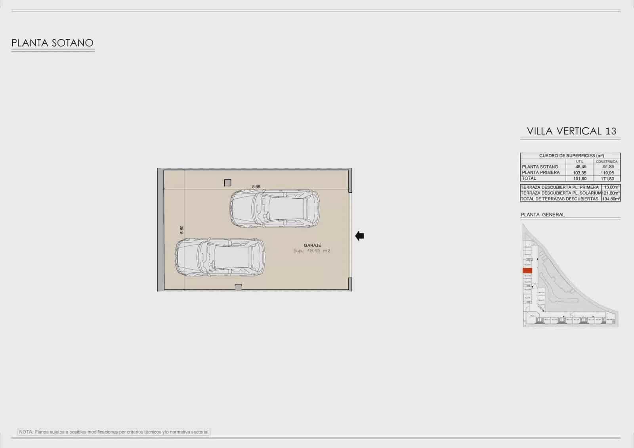Open the Planta General site plan thumbnail
Viewport: 634px width, 448px height.
(x=571, y=276)
